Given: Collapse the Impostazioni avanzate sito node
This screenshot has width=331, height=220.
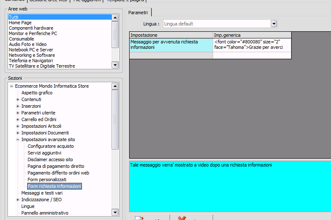Looking at the screenshot, I should (x=18, y=139).
